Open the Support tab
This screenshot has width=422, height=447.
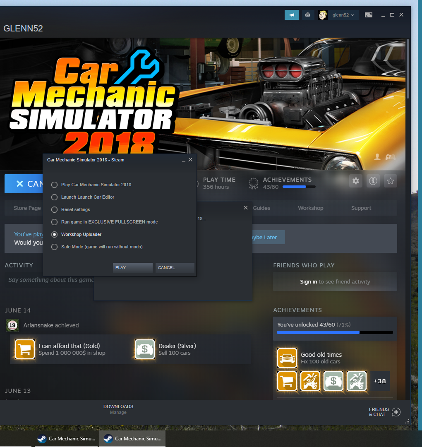361,208
